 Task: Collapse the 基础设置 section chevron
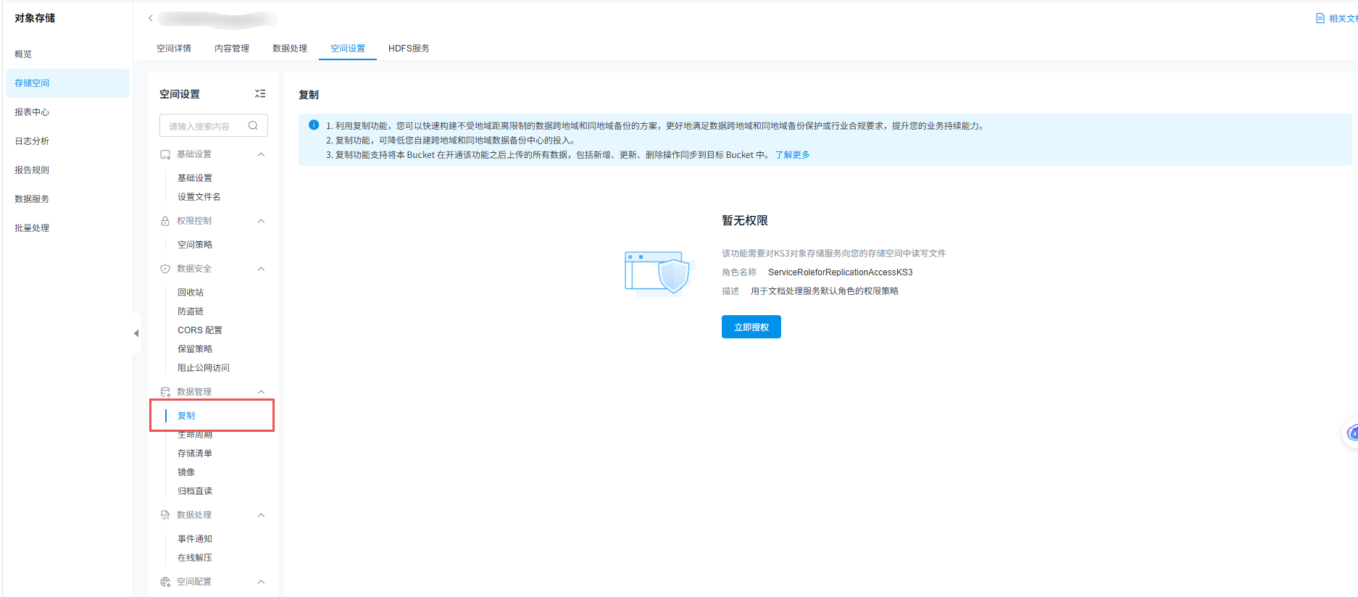pos(262,154)
